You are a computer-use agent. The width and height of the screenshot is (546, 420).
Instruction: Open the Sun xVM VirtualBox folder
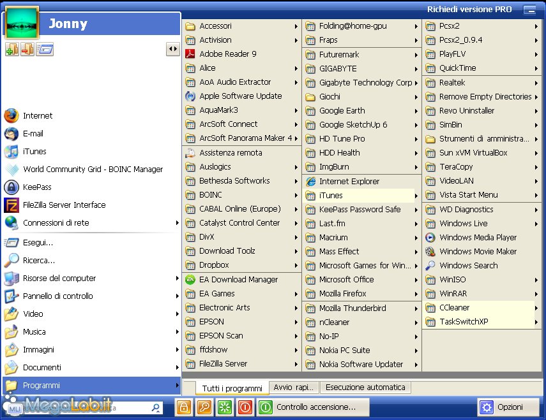pos(482,153)
